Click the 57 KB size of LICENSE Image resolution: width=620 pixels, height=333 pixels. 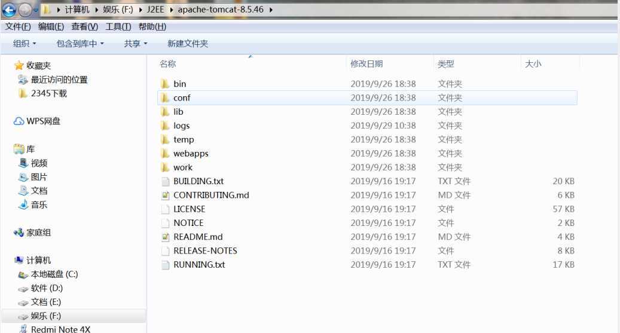[563, 209]
